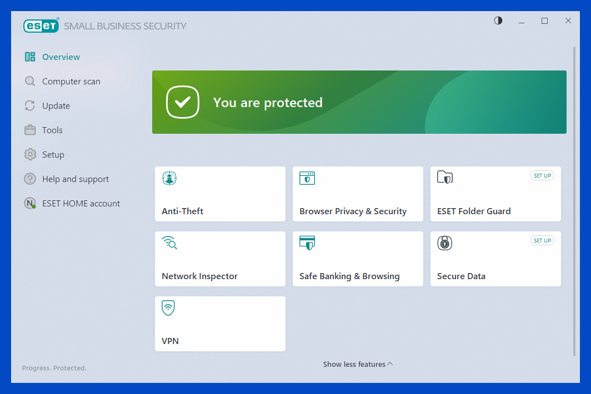The width and height of the screenshot is (591, 394).
Task: Open the Secure Data tile label
Action: coord(462,276)
